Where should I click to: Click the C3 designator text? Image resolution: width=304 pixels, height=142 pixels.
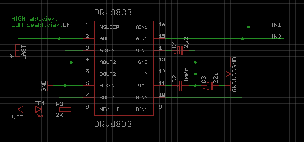tap(203, 80)
